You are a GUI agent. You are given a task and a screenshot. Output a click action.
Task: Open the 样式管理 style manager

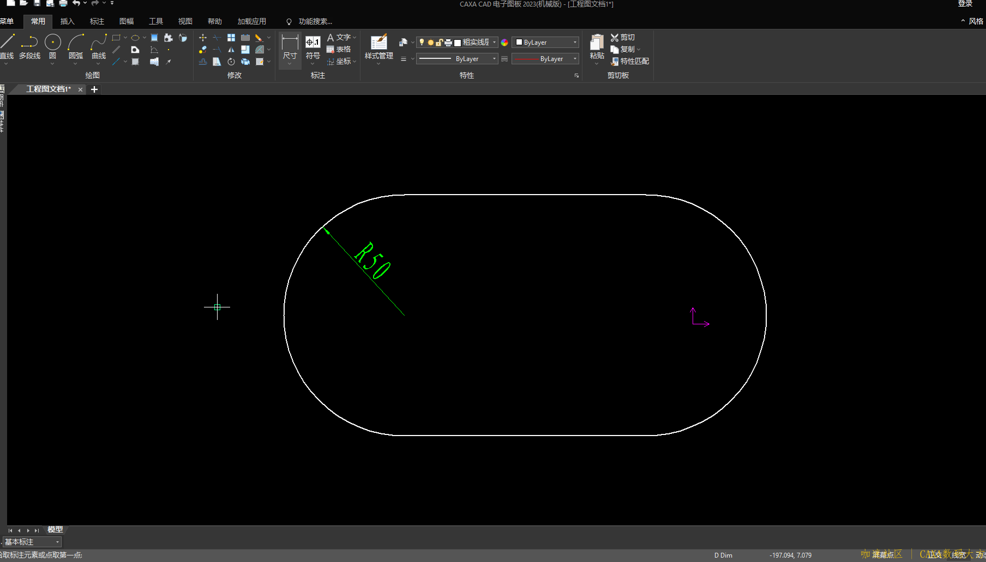pos(378,44)
